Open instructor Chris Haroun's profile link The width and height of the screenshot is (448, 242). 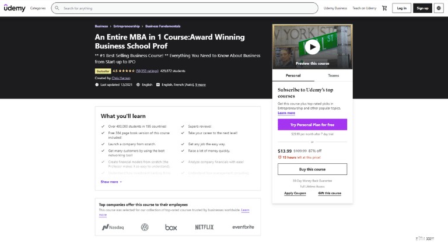(121, 78)
